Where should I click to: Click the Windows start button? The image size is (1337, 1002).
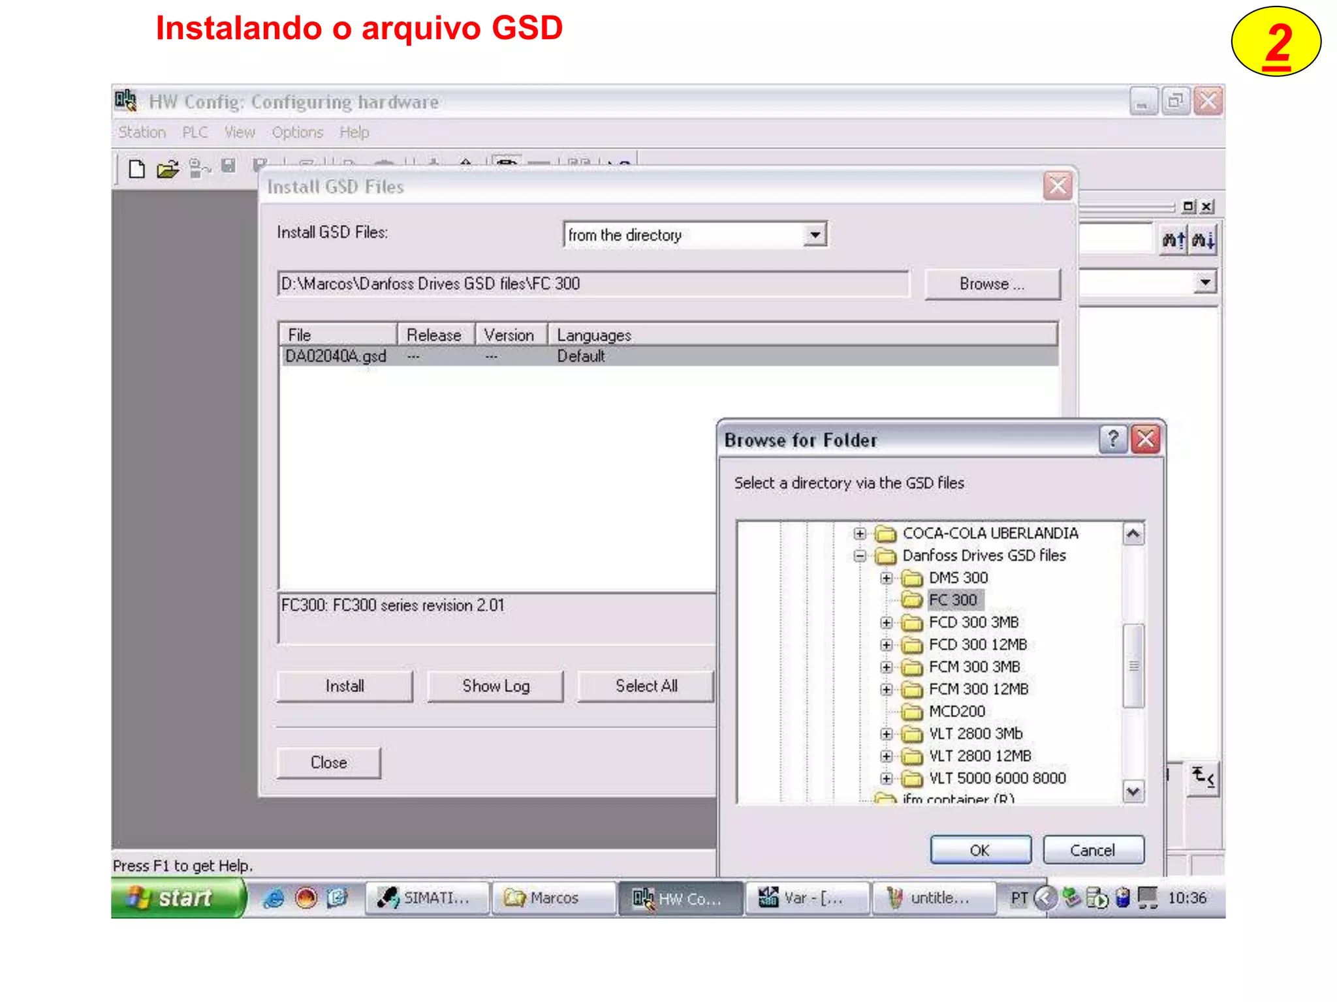tap(178, 898)
